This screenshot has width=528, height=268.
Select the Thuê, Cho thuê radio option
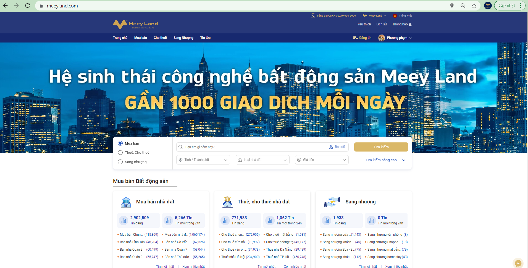(x=120, y=153)
